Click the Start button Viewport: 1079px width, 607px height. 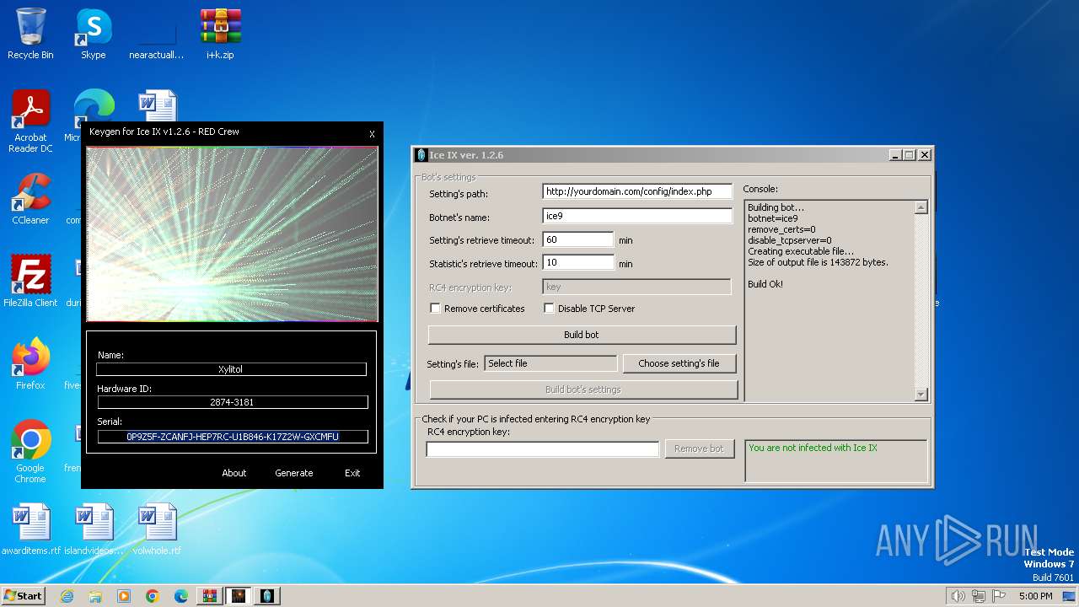click(24, 596)
